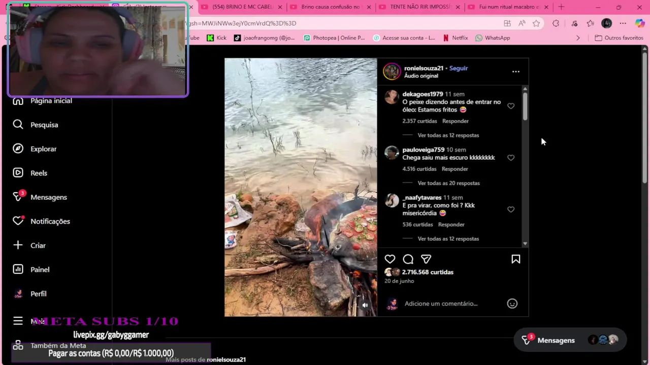Open Photopea bookmark
The height and width of the screenshot is (365, 650).
point(334,38)
